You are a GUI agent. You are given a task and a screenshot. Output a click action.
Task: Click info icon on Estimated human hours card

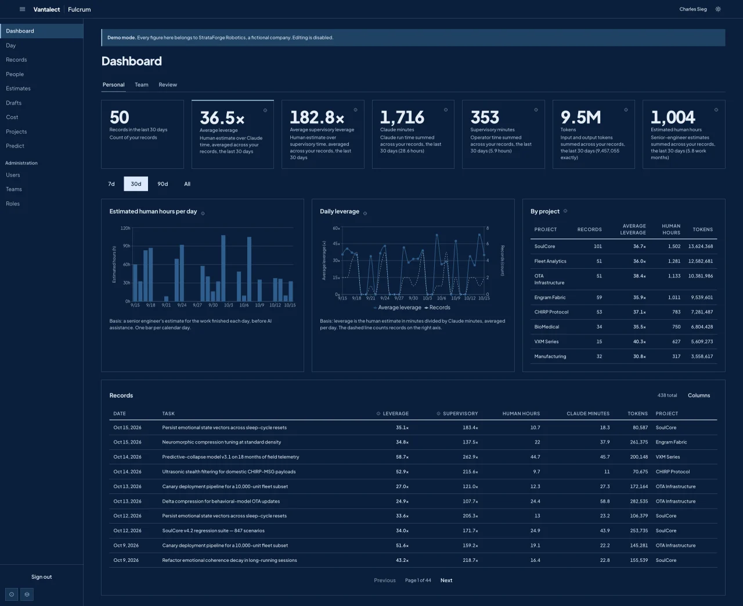pos(716,110)
